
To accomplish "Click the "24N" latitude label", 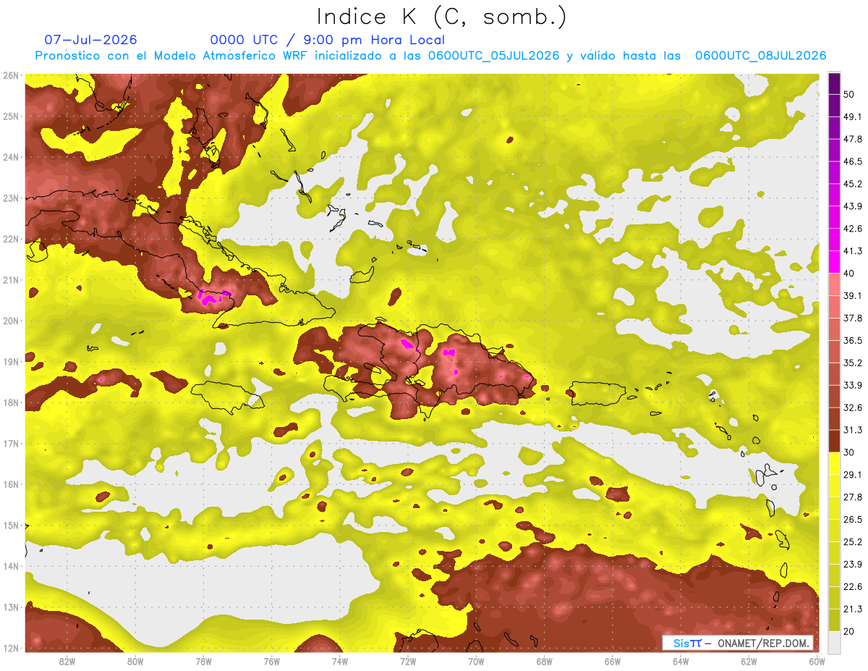I will point(11,157).
